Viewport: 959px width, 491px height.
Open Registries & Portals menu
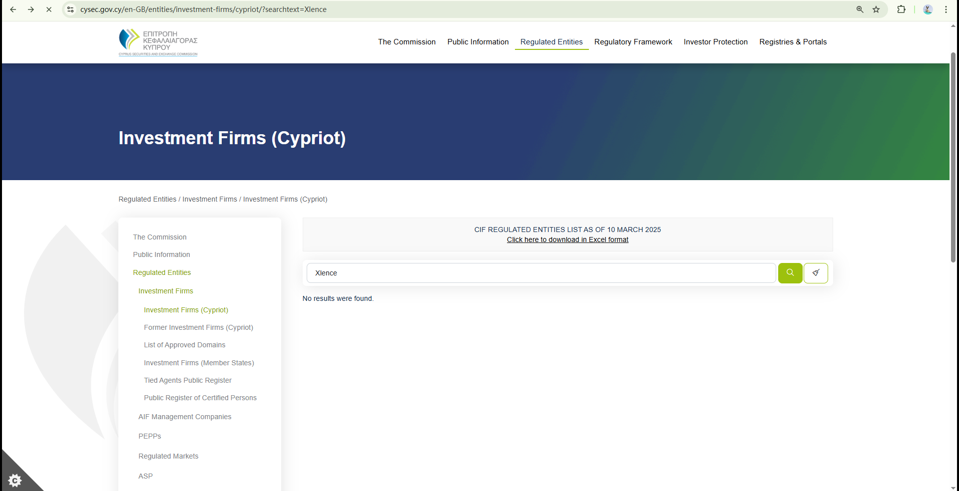pos(793,42)
